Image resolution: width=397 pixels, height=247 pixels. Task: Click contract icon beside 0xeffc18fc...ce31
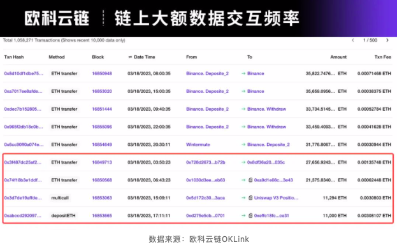point(250,215)
